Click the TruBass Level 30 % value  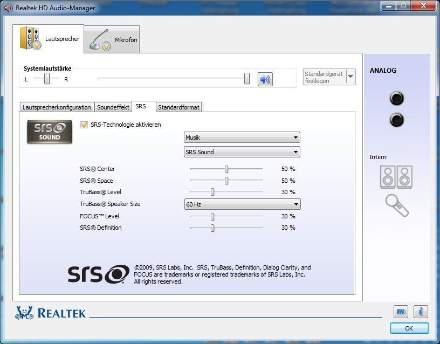pos(288,192)
